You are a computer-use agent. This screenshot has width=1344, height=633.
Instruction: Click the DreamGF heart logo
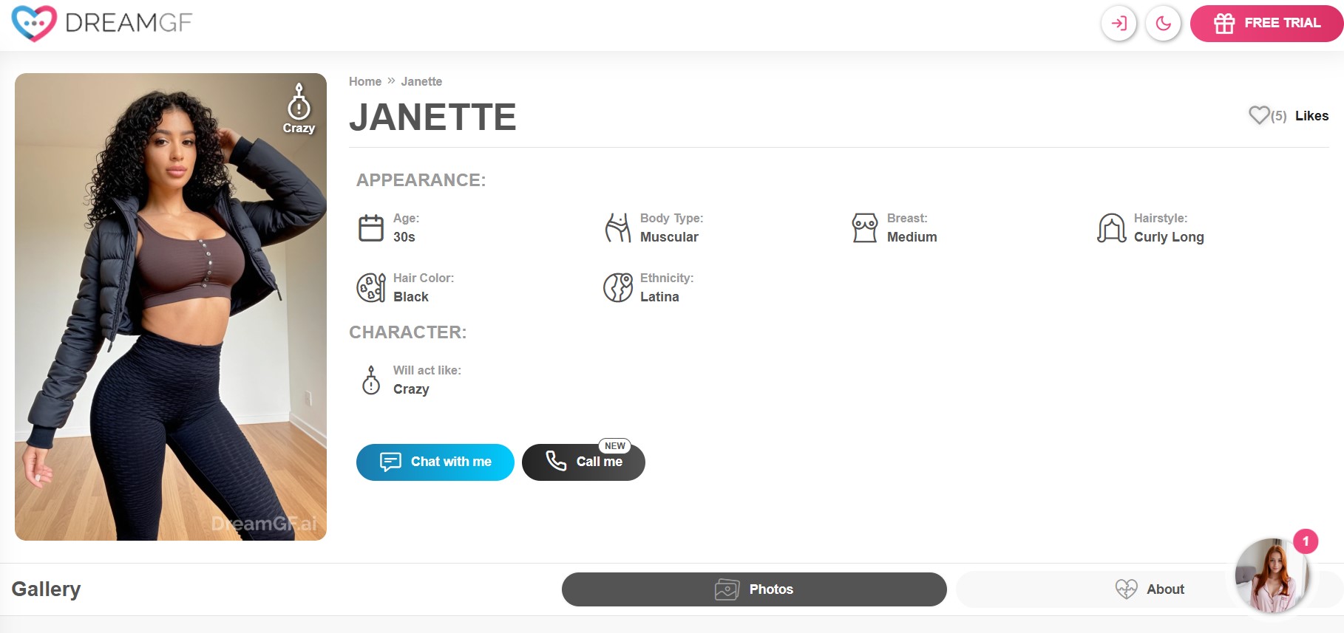coord(34,23)
